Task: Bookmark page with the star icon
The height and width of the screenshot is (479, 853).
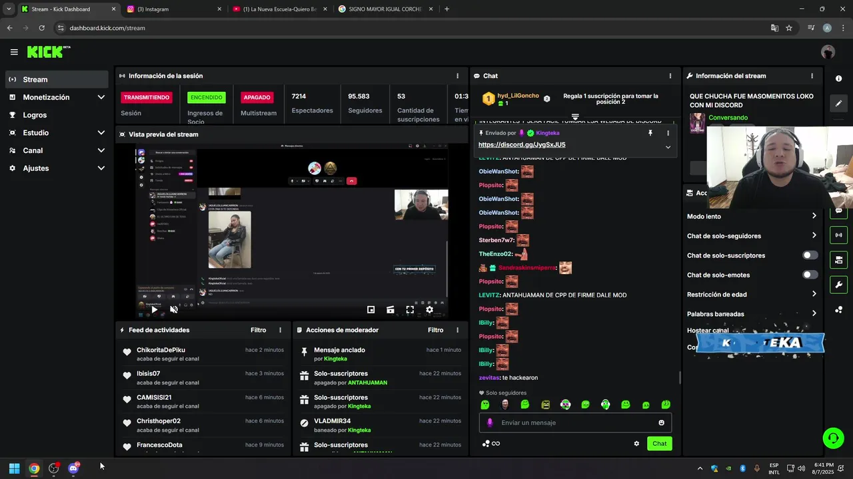Action: click(x=789, y=28)
